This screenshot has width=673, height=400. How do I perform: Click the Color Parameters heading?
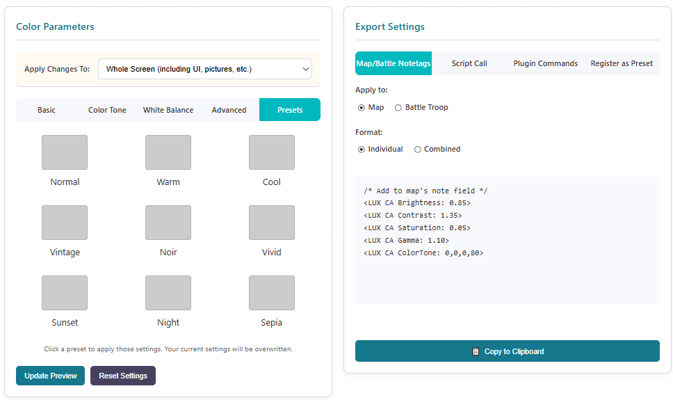point(55,26)
